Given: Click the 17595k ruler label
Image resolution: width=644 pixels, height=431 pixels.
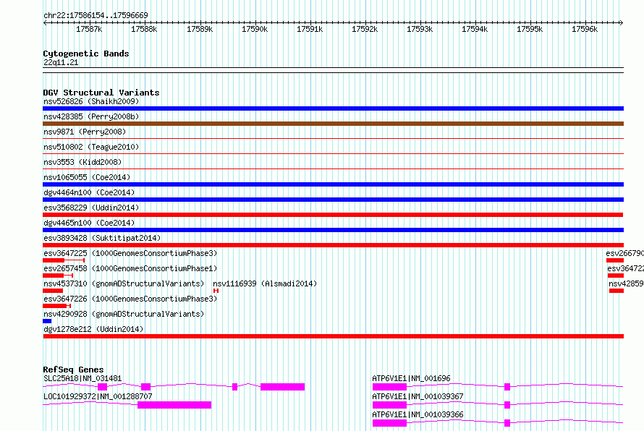Looking at the screenshot, I should [530, 29].
